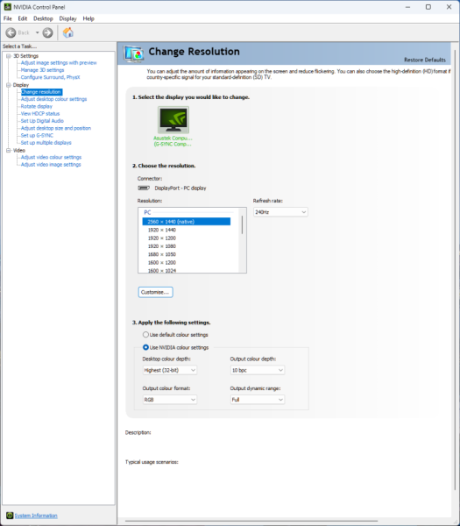The width and height of the screenshot is (460, 526).
Task: Select Use NVIDIA colour settings radio
Action: click(x=145, y=347)
